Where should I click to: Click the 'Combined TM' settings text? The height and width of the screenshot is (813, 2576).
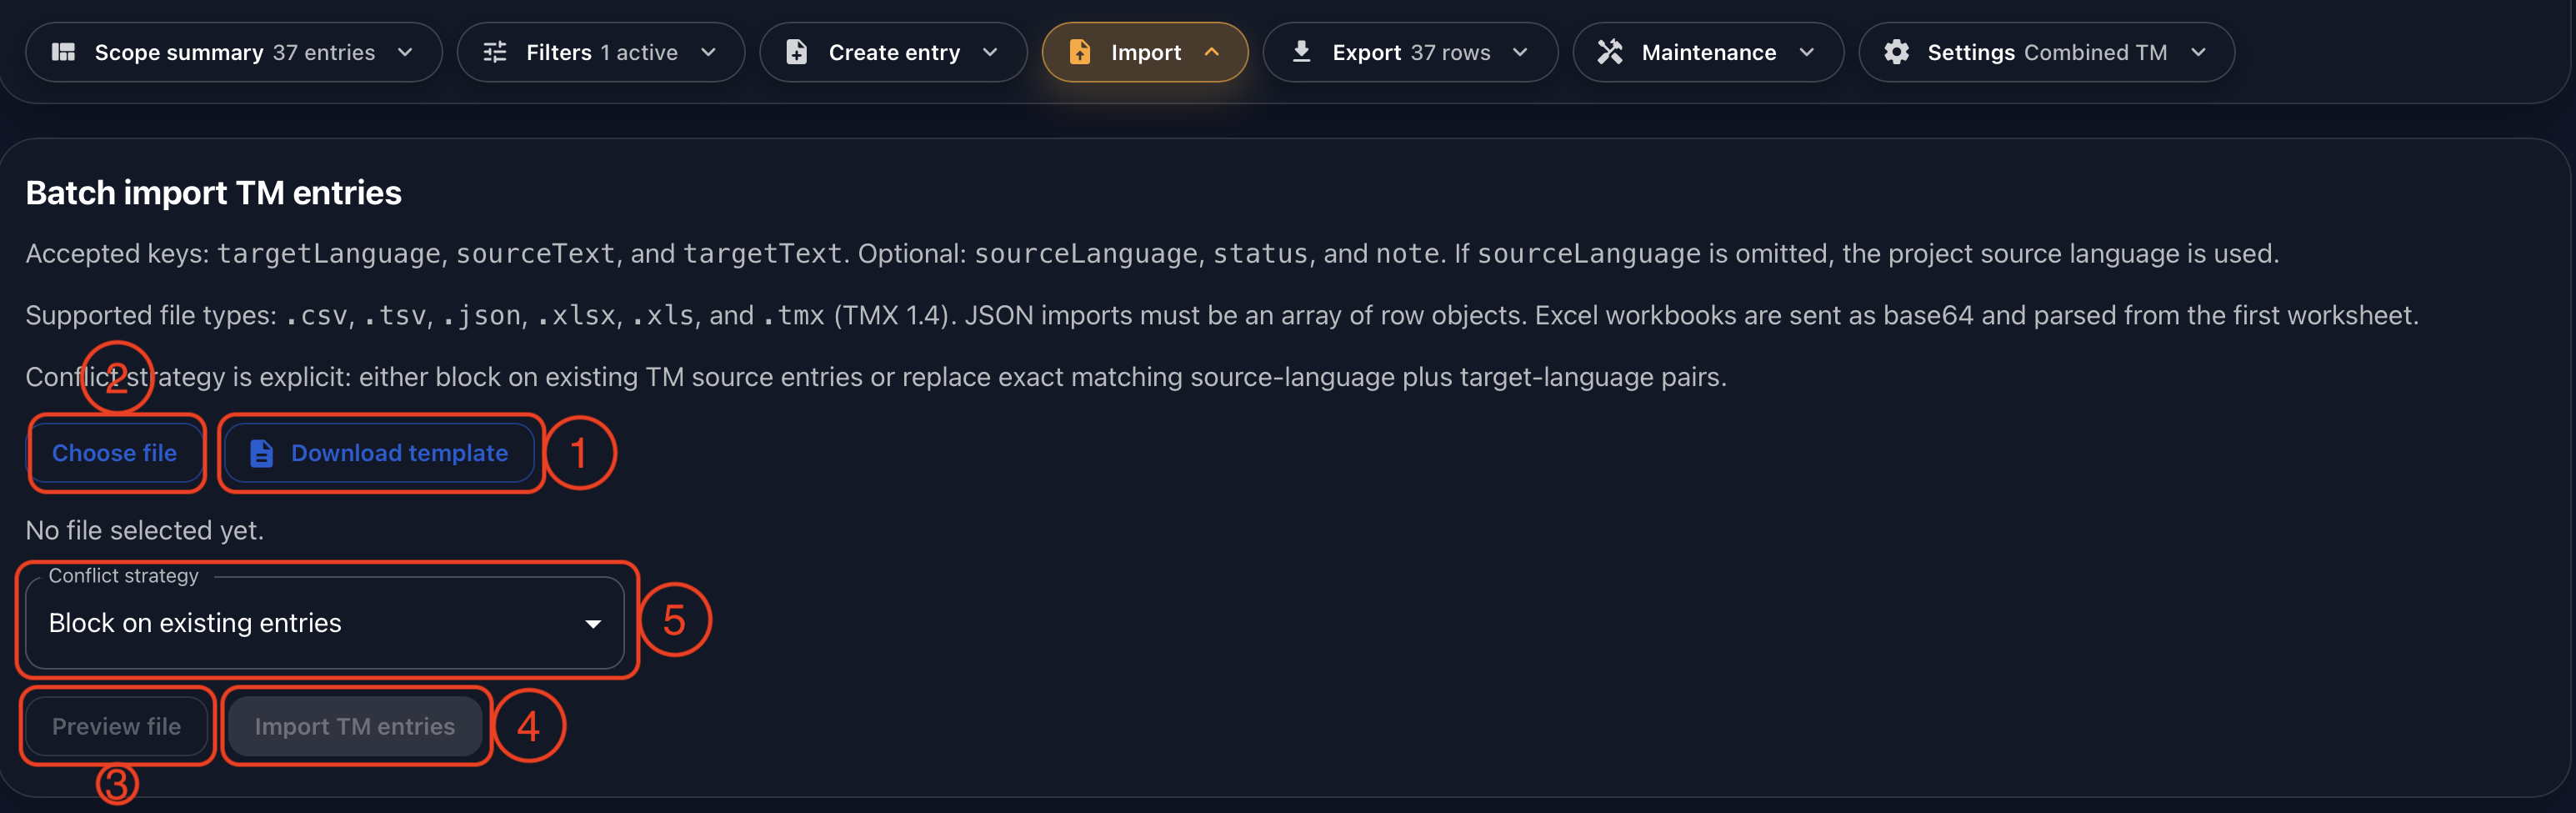[2096, 52]
